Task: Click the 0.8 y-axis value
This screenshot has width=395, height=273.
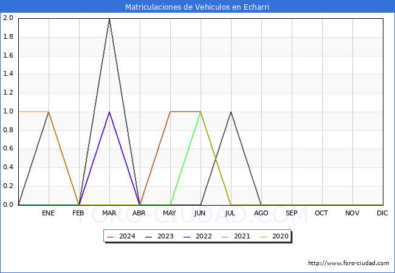Action: (x=8, y=130)
